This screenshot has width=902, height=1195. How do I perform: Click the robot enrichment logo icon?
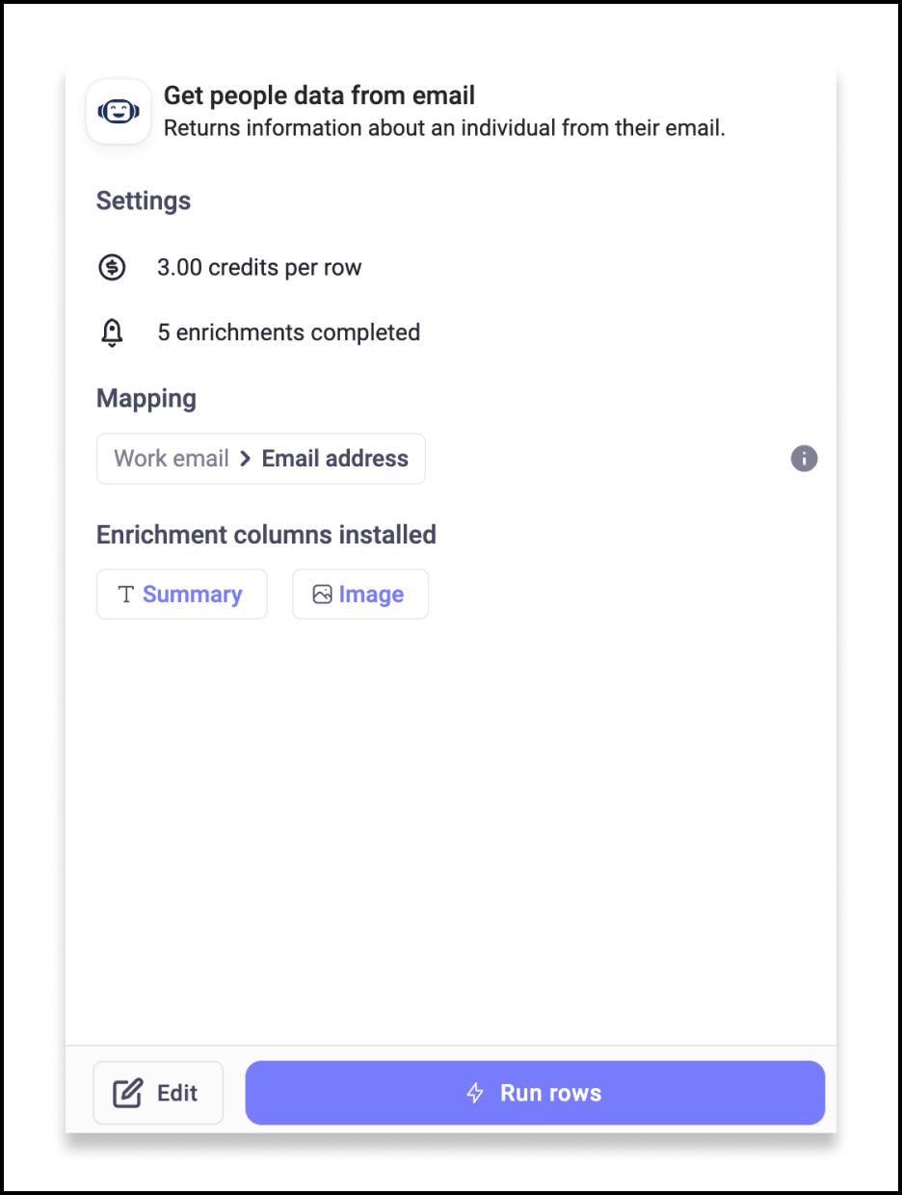tap(119, 112)
